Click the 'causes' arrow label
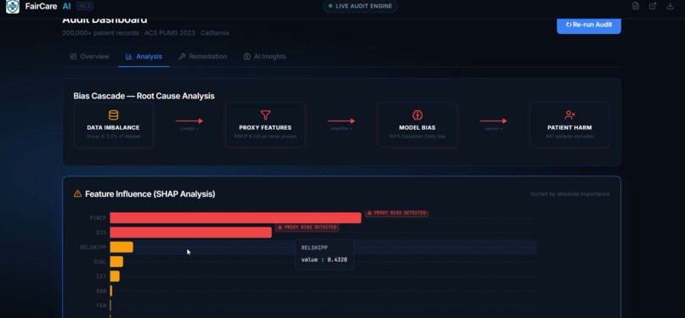 [x=493, y=129]
